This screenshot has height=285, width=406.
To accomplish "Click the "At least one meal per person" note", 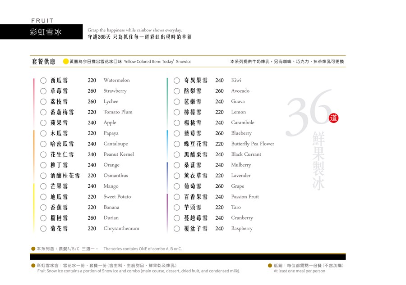I will click(300, 271).
